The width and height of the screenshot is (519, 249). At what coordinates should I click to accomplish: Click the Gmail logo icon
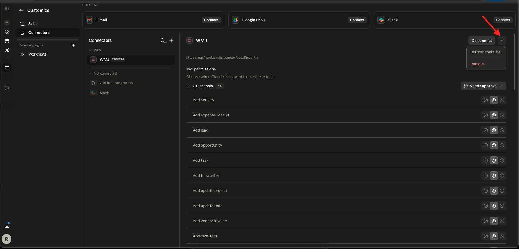[x=89, y=20]
